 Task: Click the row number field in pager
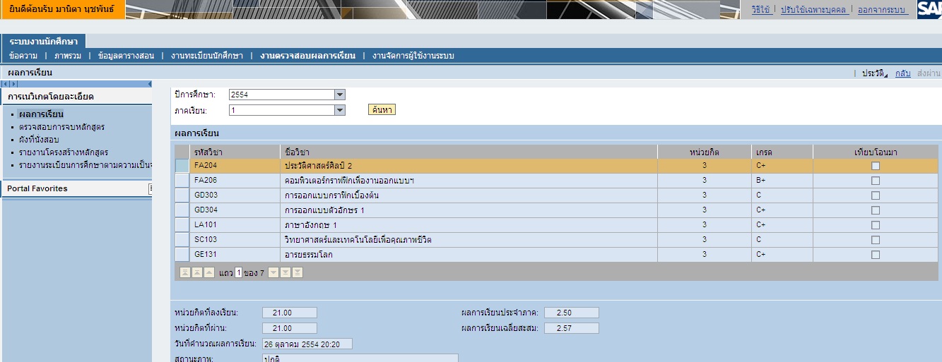tap(239, 272)
